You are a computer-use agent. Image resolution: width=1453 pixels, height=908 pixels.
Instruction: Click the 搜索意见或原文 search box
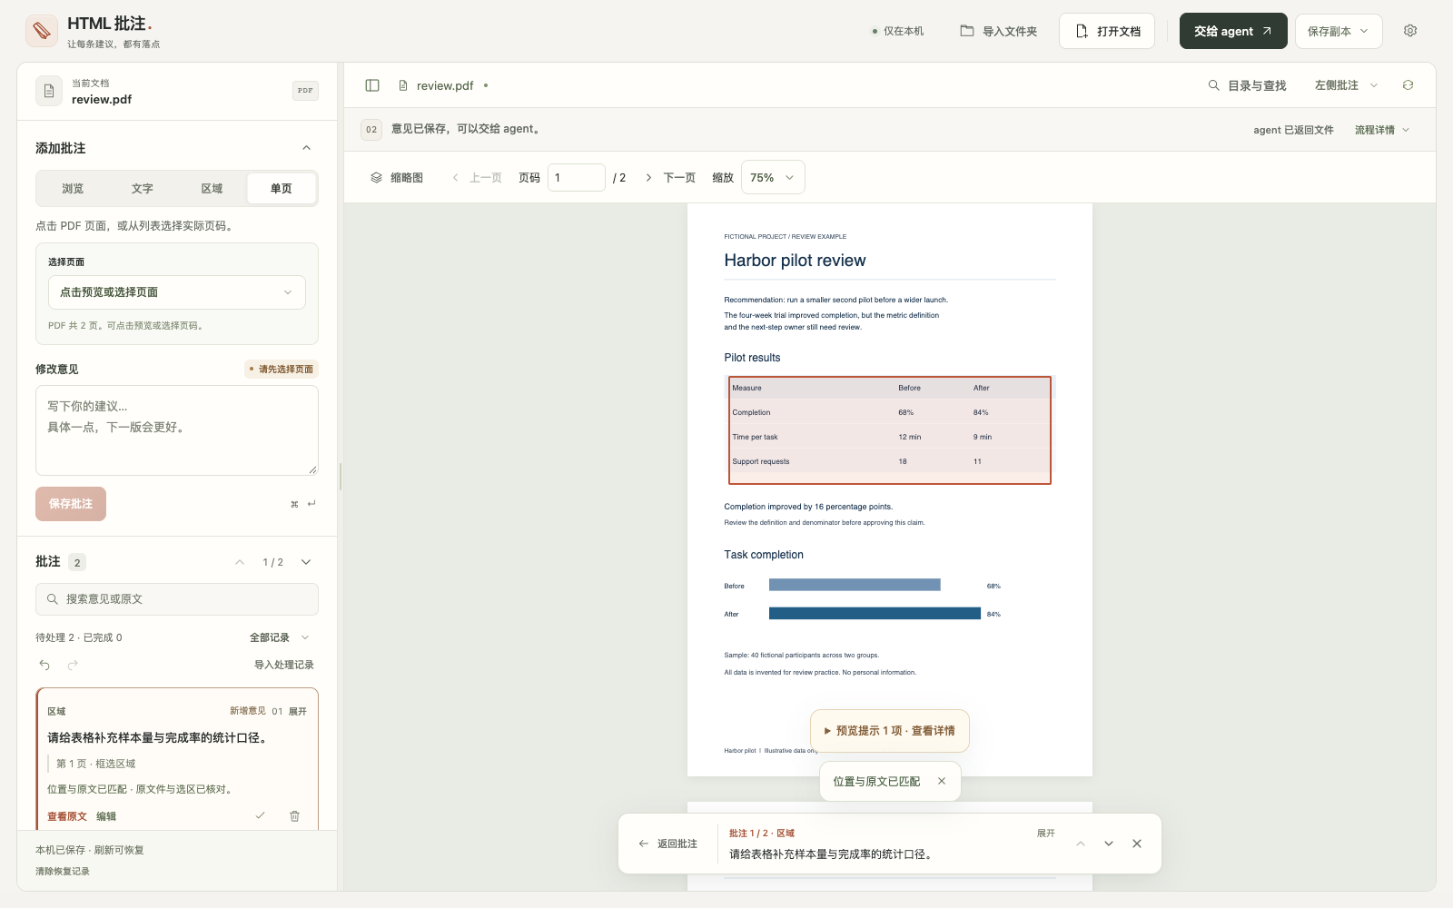(x=177, y=599)
